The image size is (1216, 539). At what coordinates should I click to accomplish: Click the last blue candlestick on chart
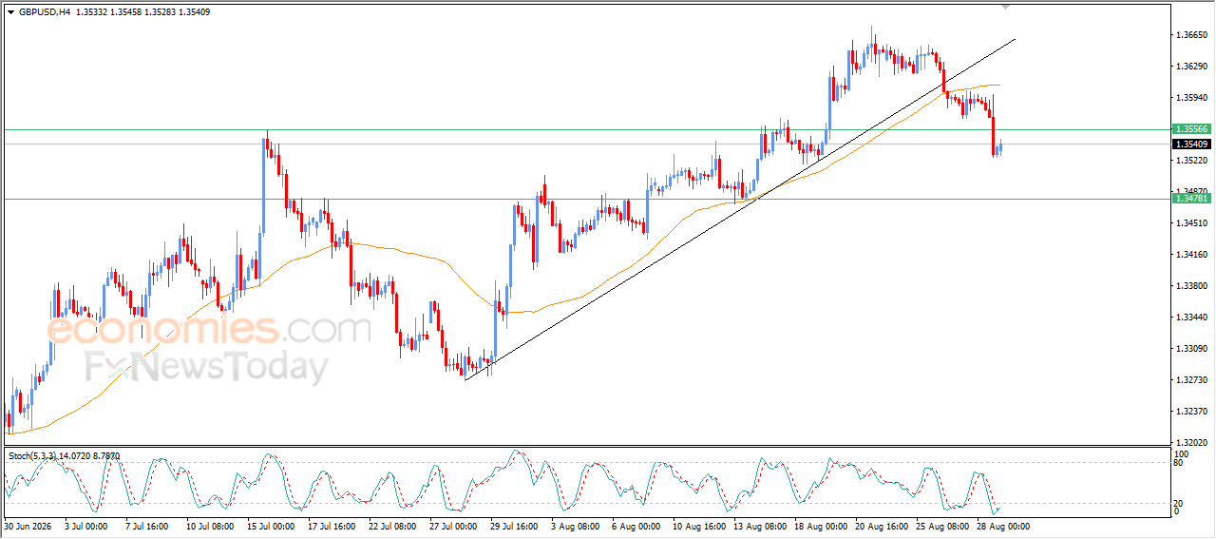coord(1000,145)
